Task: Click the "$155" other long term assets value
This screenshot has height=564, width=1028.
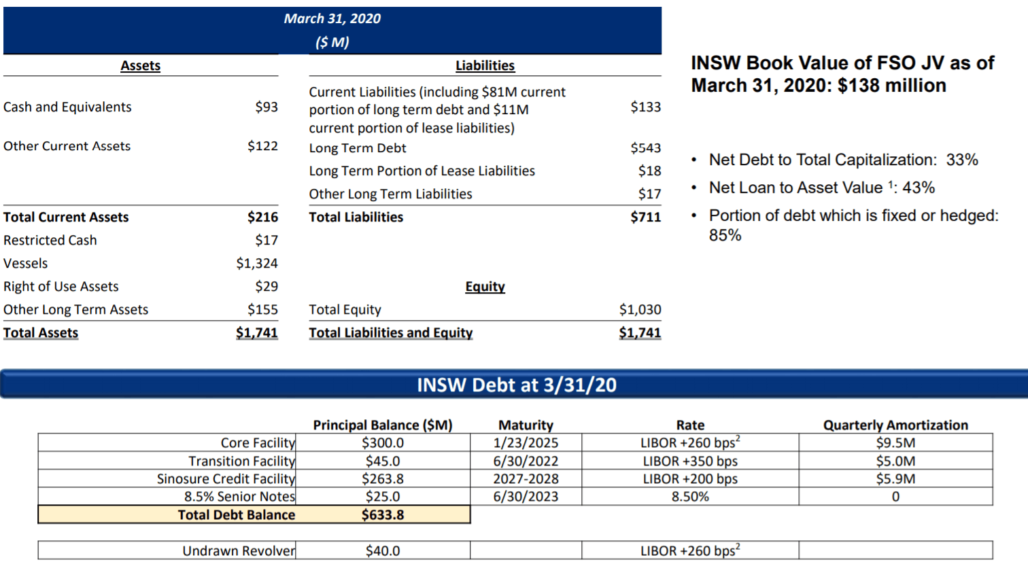Action: tap(262, 309)
